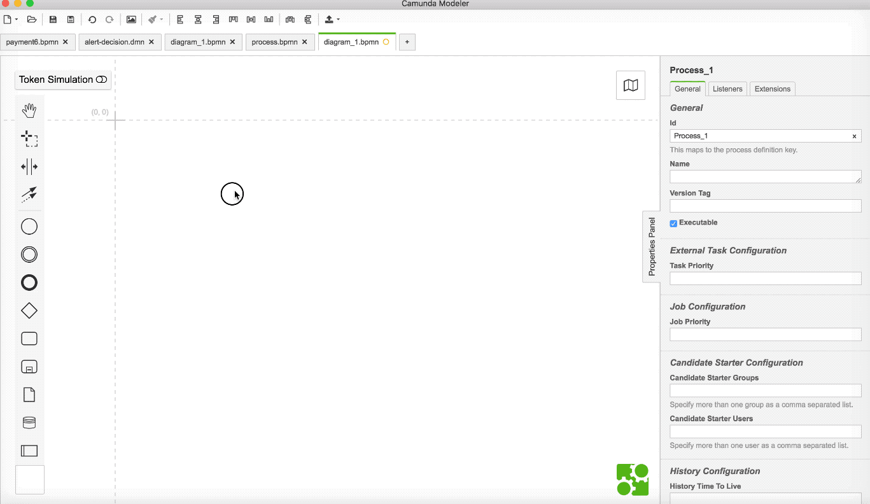Create a data store reference

[x=29, y=423]
